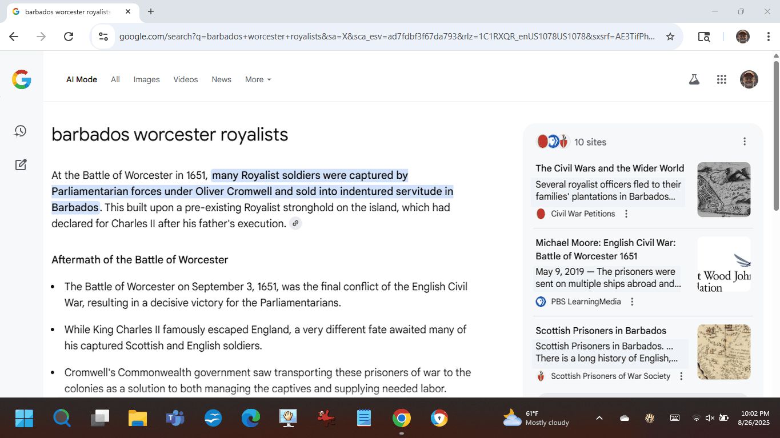780x438 pixels.
Task: Open The Civil Wars and the Wider World
Action: pyautogui.click(x=609, y=168)
